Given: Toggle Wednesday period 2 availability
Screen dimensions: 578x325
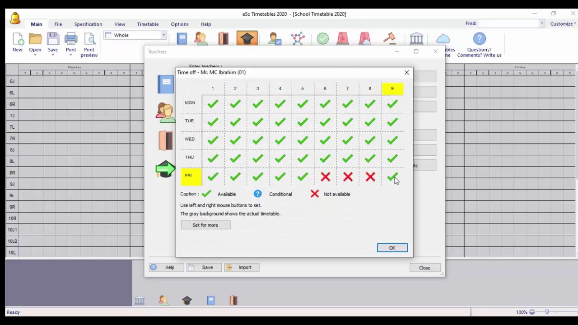Looking at the screenshot, I should 235,140.
